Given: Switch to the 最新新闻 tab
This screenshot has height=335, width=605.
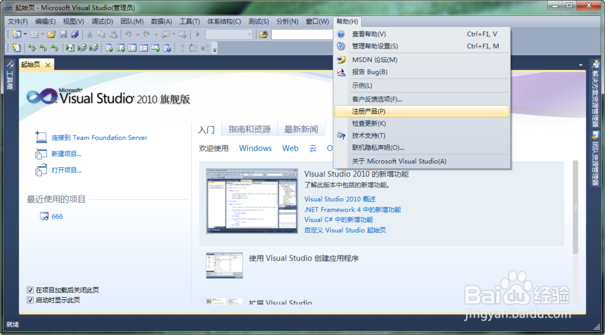Looking at the screenshot, I should click(301, 129).
